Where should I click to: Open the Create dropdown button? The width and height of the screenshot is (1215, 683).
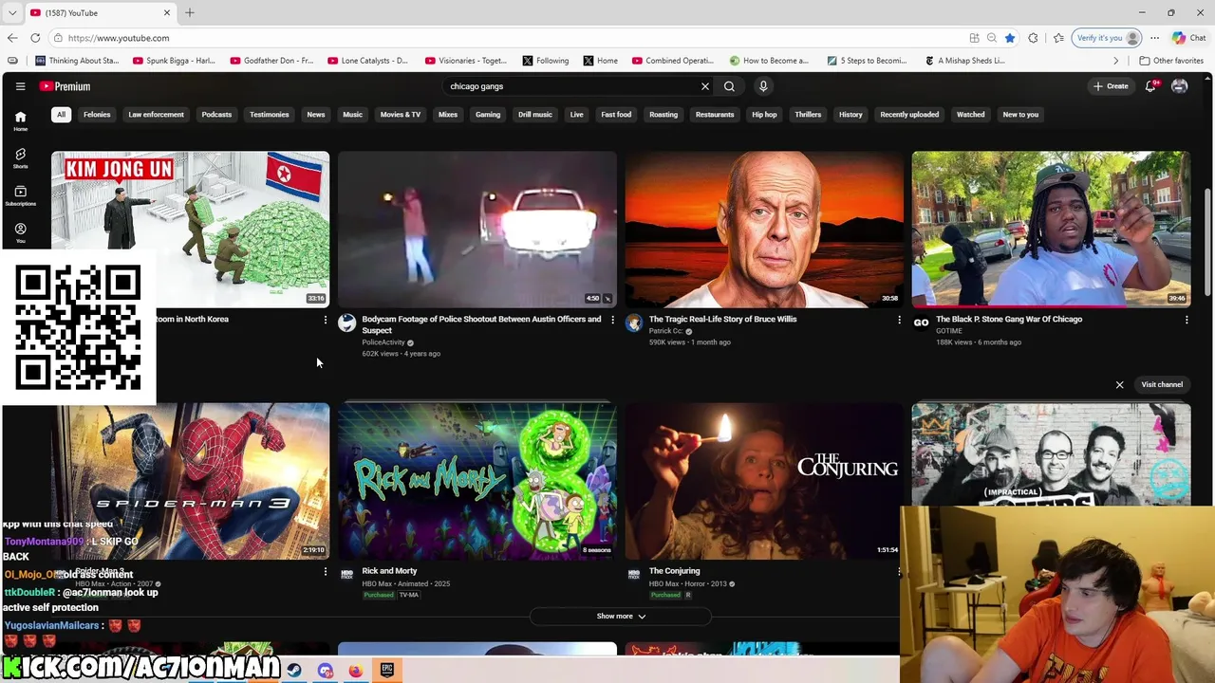click(x=1111, y=86)
